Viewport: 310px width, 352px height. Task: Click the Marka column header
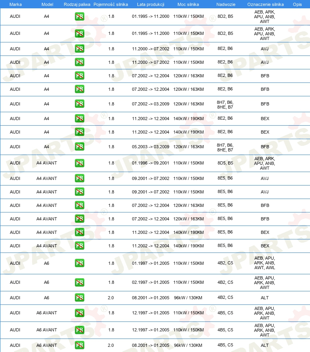[15, 4]
